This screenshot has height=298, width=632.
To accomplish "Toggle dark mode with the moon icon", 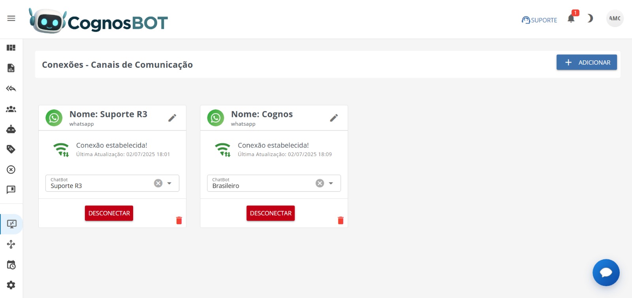I will pos(590,19).
